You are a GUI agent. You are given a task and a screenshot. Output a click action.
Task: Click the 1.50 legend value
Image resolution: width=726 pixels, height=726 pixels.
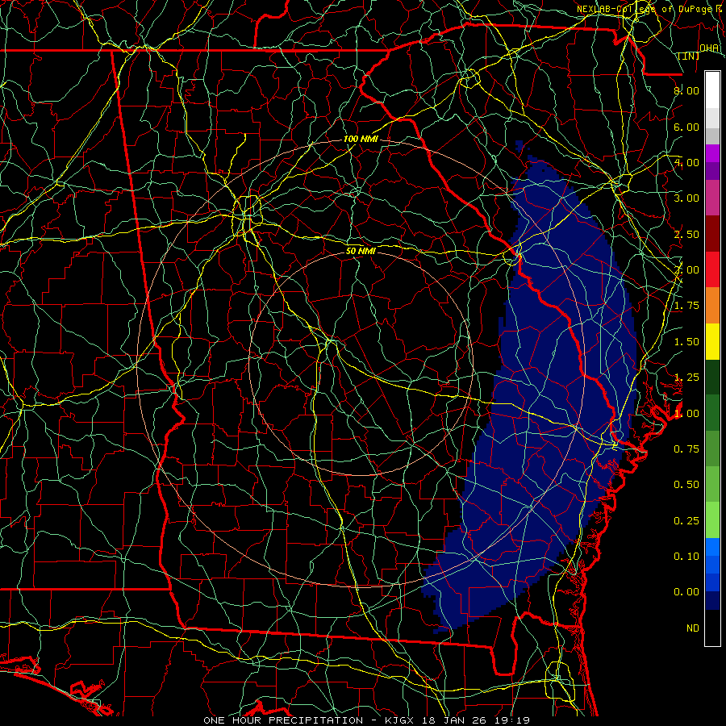point(686,342)
